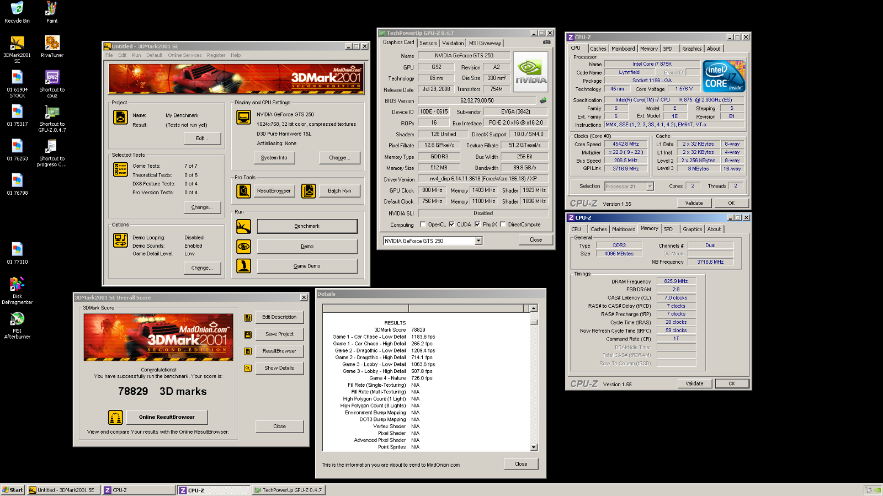The width and height of the screenshot is (883, 496).
Task: Click the BIOS save chip icon in GPU-Z
Action: [x=543, y=100]
